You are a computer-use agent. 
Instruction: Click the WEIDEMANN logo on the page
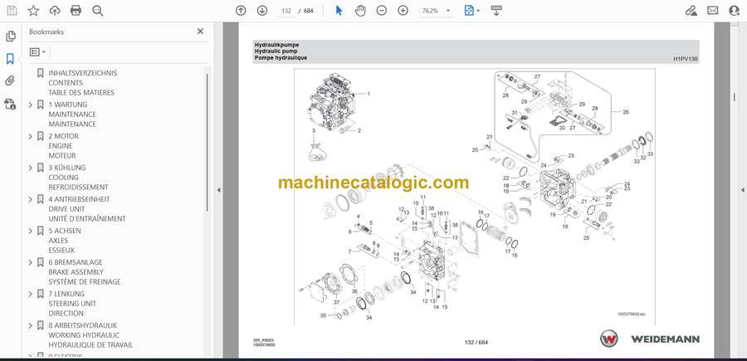pyautogui.click(x=650, y=339)
